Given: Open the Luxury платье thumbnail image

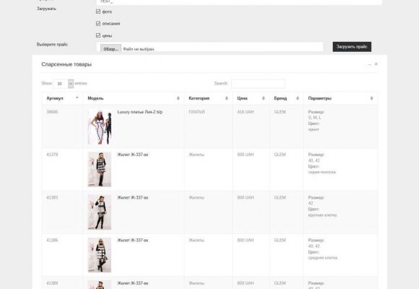Looking at the screenshot, I should click(x=100, y=127).
